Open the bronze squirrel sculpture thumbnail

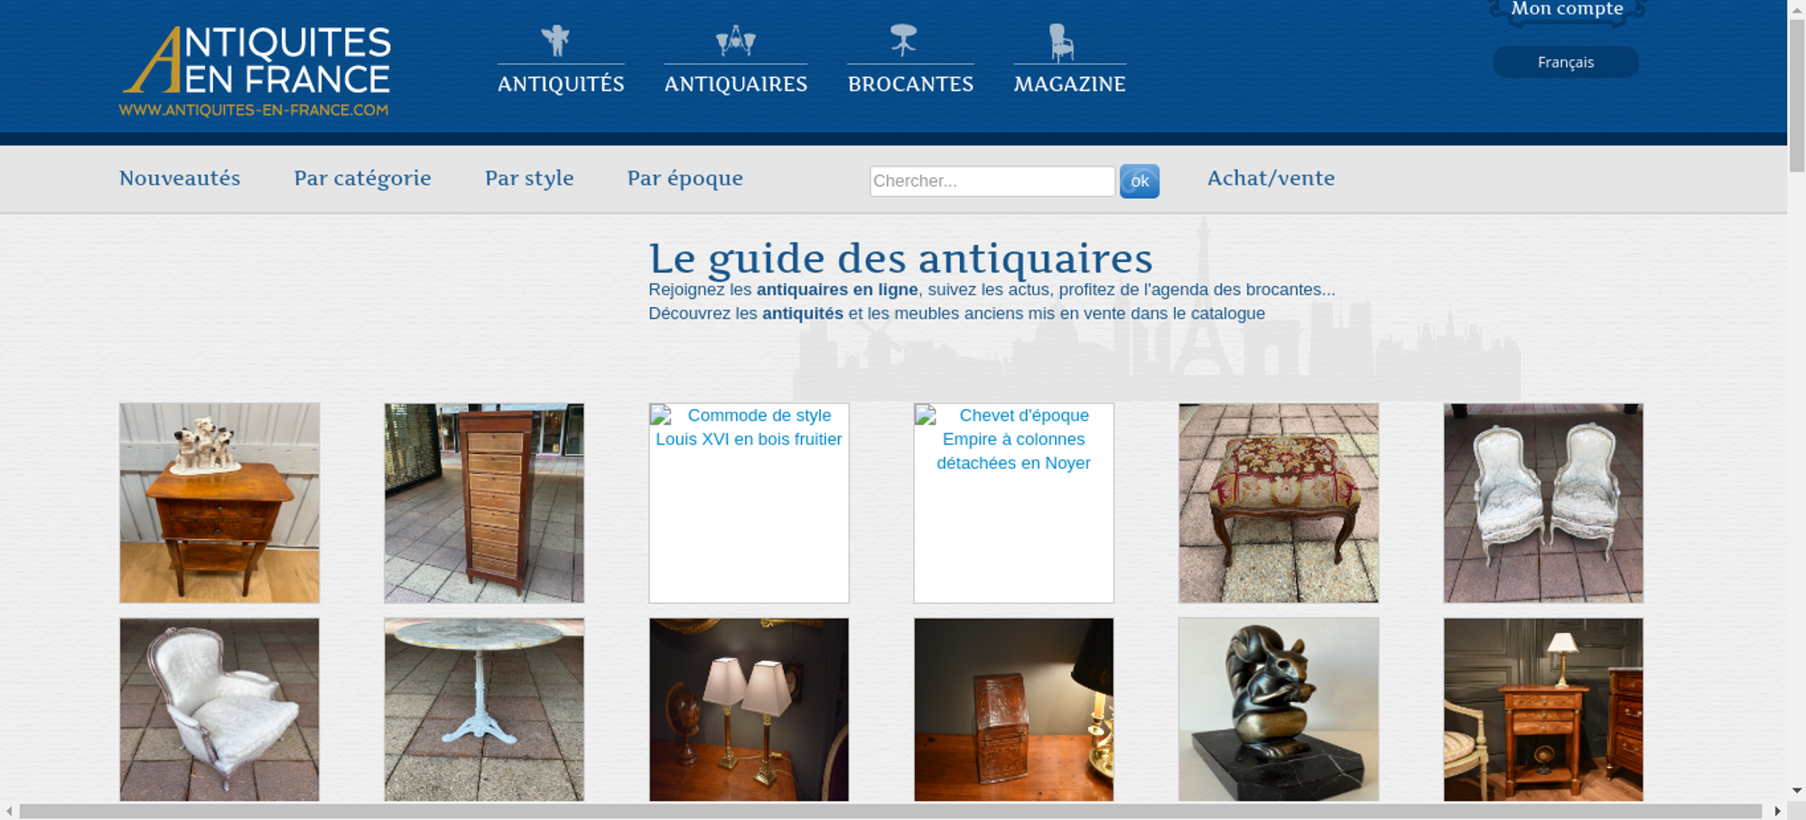pyautogui.click(x=1278, y=709)
